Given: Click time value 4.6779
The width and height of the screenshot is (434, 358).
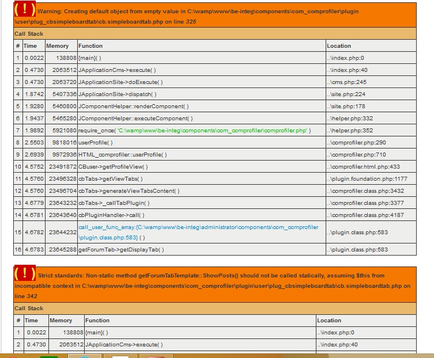Looking at the screenshot, I should point(34,203).
